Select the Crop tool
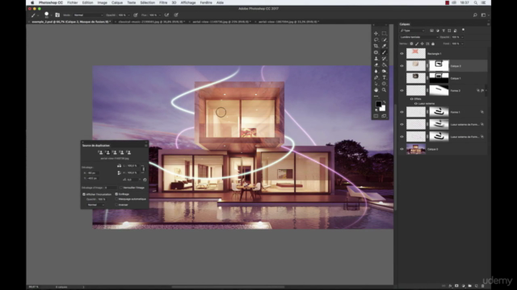The image size is (517, 290). click(376, 46)
